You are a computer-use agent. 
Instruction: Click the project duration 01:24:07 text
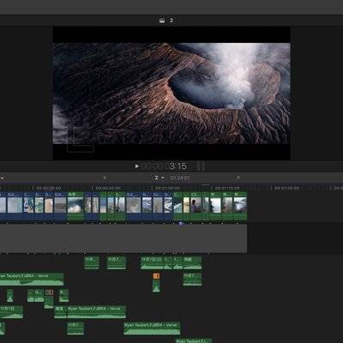(180, 178)
